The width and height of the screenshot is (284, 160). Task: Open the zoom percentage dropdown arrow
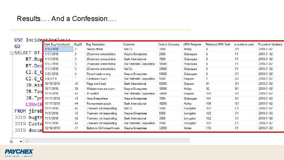click(21, 142)
